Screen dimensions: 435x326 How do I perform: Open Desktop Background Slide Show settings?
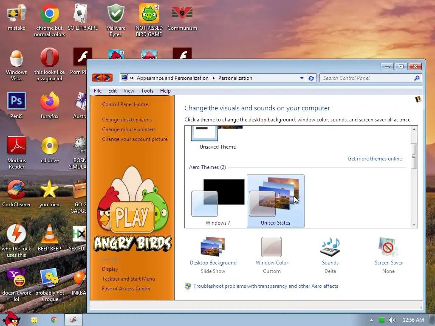213,256
